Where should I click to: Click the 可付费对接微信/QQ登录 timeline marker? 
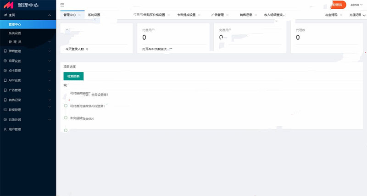click(x=66, y=106)
